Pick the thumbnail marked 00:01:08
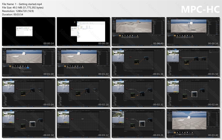222x140 pixels. pos(28,62)
